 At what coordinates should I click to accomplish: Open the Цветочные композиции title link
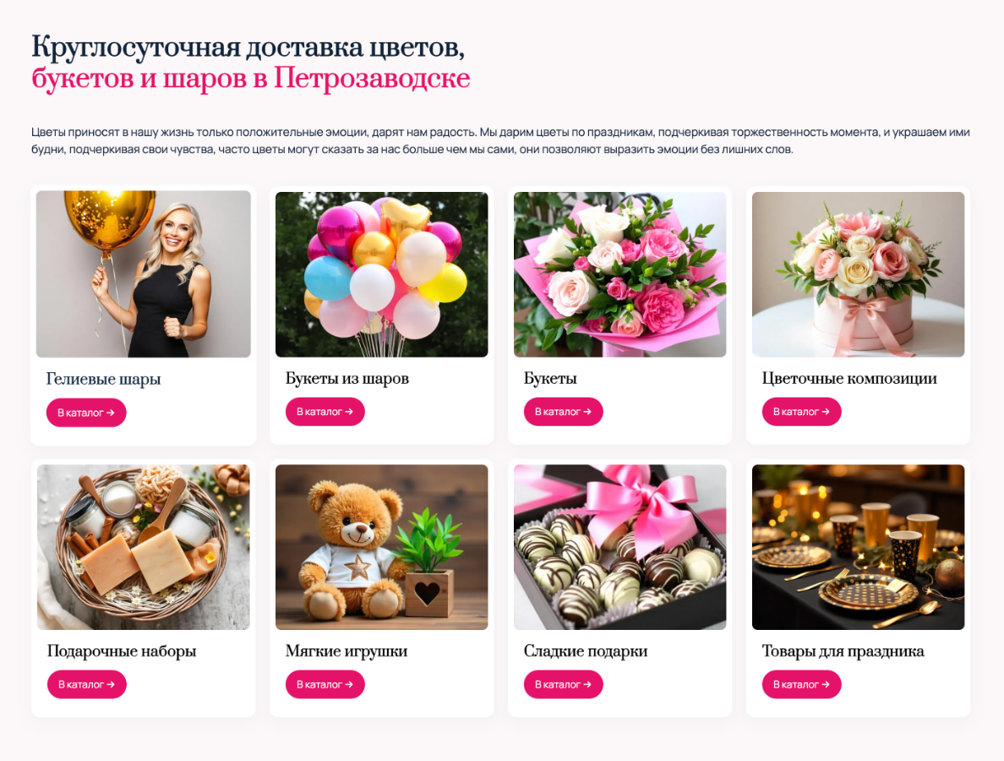tap(849, 379)
